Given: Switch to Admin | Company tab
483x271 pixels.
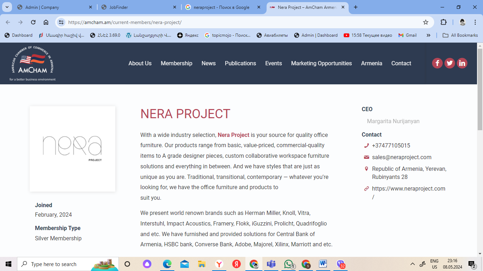Looking at the screenshot, I should (x=54, y=7).
